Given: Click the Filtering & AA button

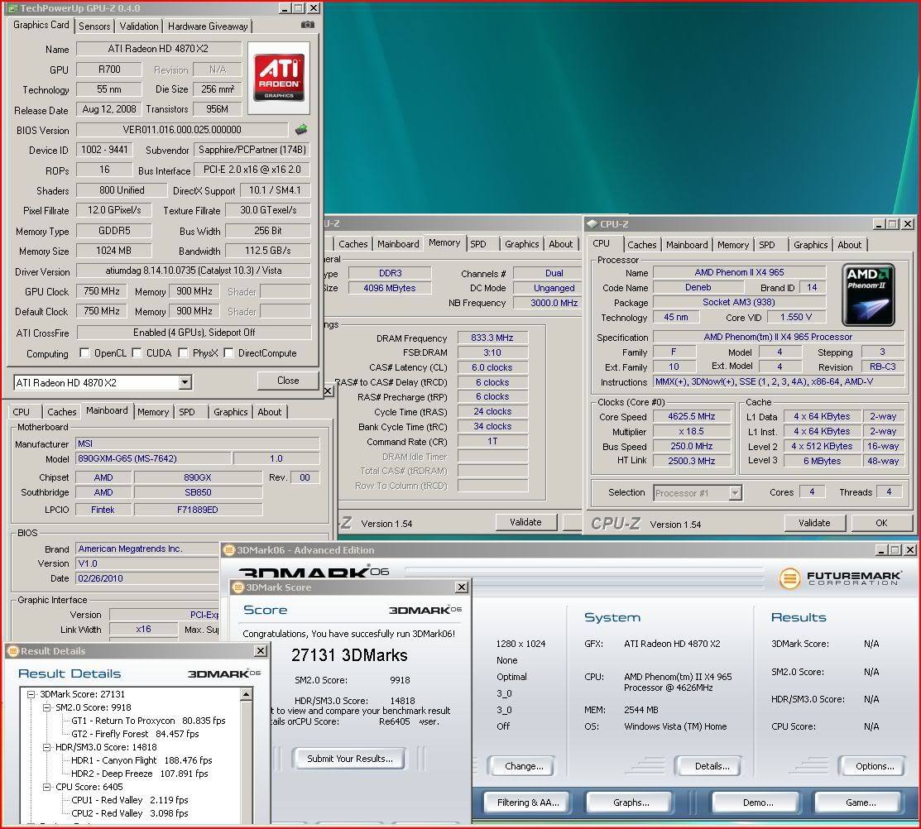Looking at the screenshot, I should pyautogui.click(x=527, y=803).
